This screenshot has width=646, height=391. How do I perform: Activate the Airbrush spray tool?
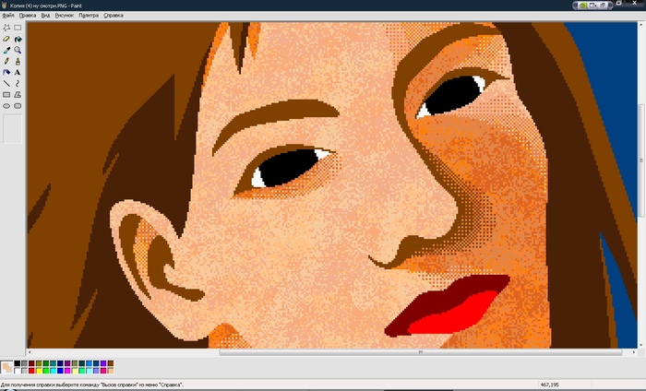[7, 72]
